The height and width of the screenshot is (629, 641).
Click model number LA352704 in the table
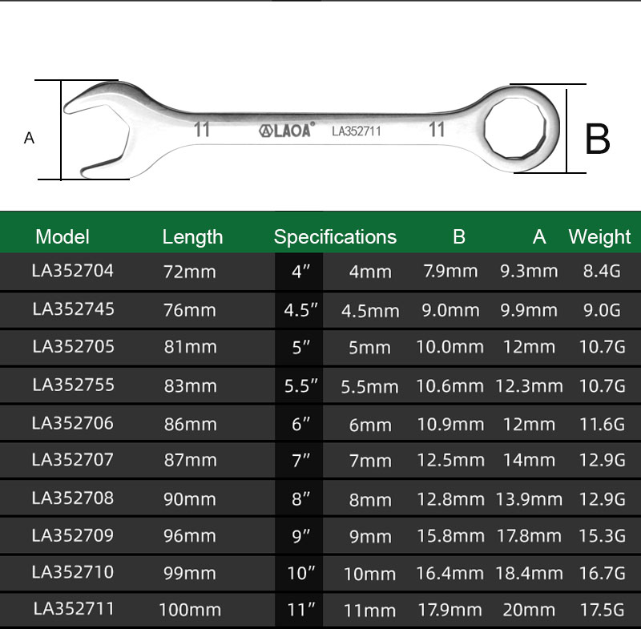click(x=73, y=271)
